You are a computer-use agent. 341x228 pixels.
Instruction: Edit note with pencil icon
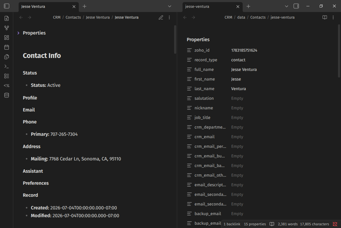161,17
